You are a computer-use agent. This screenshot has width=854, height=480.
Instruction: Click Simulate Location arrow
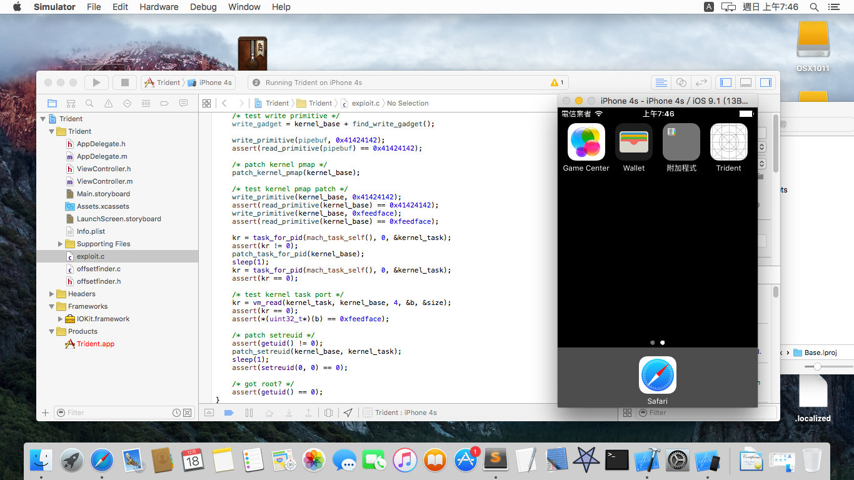click(348, 412)
